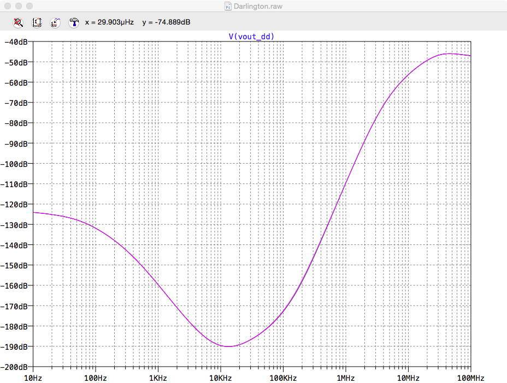This screenshot has width=507, height=383.
Task: Click the zoom-to-fit magnifier icon
Action: 18,22
